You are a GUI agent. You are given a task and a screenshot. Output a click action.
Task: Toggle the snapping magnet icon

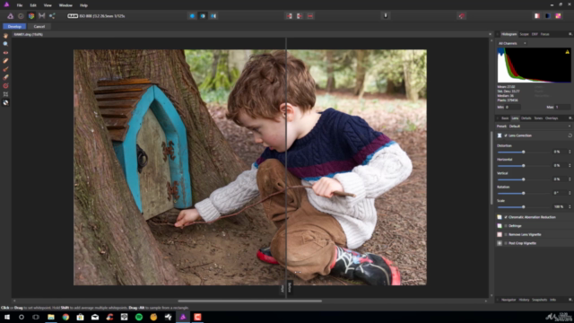coord(462,16)
